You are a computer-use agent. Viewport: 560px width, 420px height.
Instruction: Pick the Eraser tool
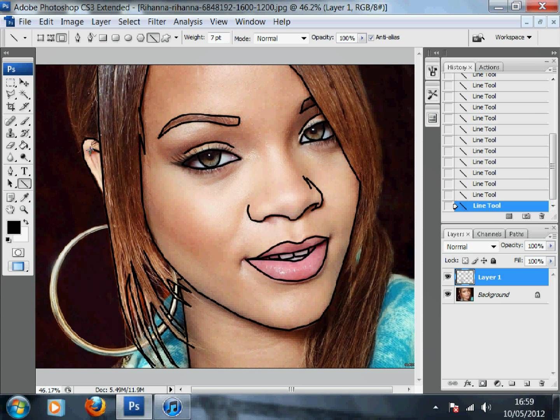click(x=10, y=145)
